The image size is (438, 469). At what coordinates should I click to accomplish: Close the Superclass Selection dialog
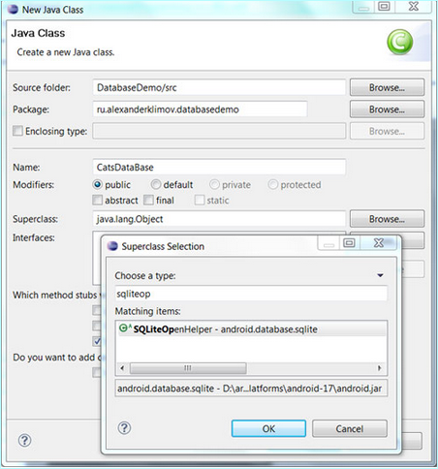pyautogui.click(x=379, y=243)
